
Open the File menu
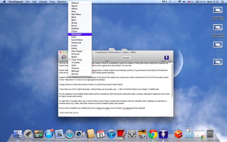pyautogui.click(x=28, y=2)
